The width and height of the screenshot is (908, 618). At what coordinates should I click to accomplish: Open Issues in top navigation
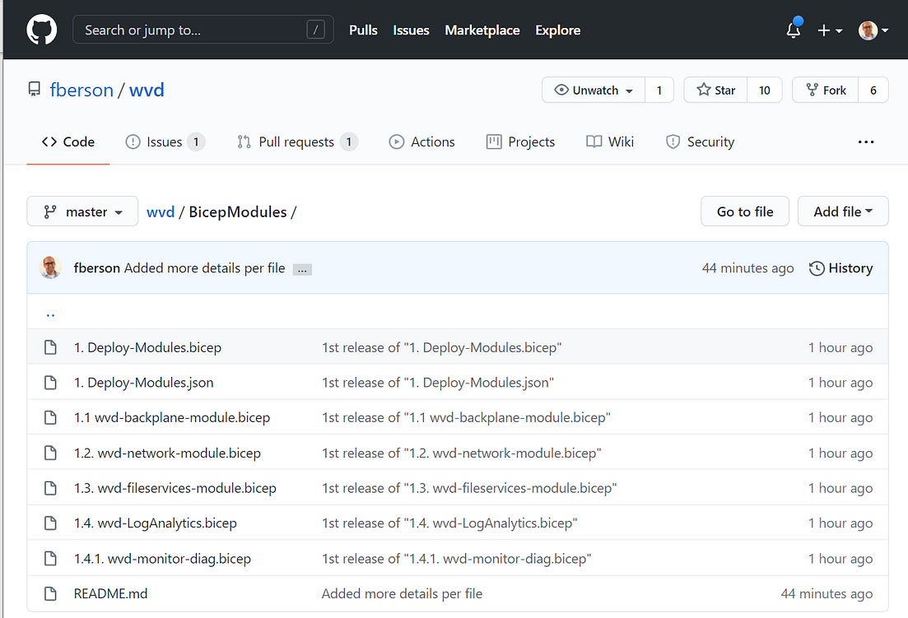click(411, 30)
